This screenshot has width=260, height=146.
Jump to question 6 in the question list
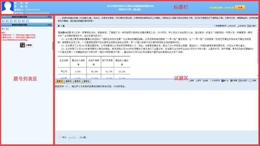[x=23, y=21]
